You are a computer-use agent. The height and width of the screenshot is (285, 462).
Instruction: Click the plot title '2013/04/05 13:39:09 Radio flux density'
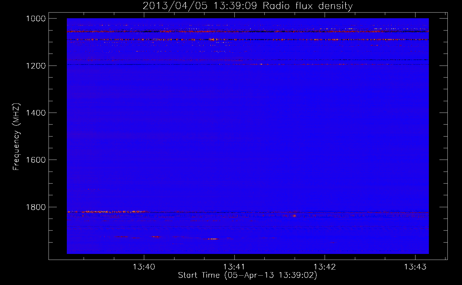tap(248, 6)
